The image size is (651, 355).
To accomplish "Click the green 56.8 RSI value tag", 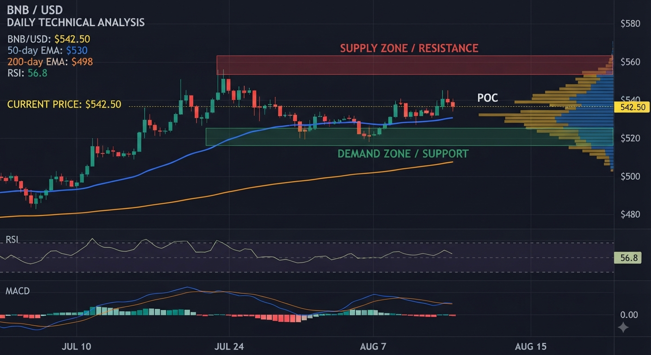I will point(629,258).
